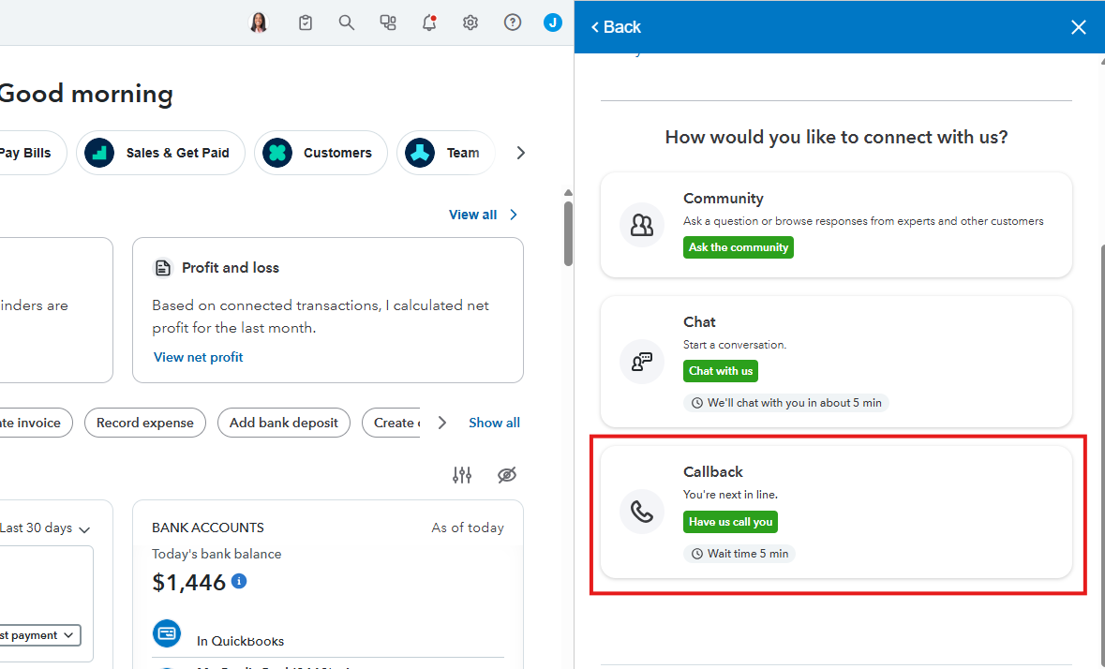Click the main page vertical scrollbar
The width and height of the screenshot is (1105, 669).
tap(568, 234)
